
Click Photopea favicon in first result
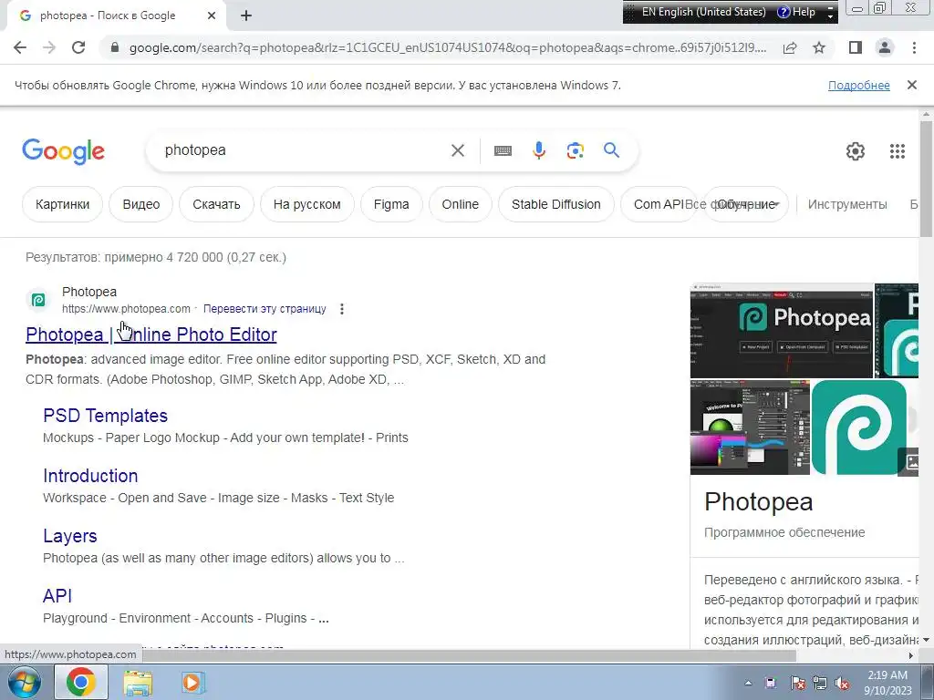coord(38,300)
